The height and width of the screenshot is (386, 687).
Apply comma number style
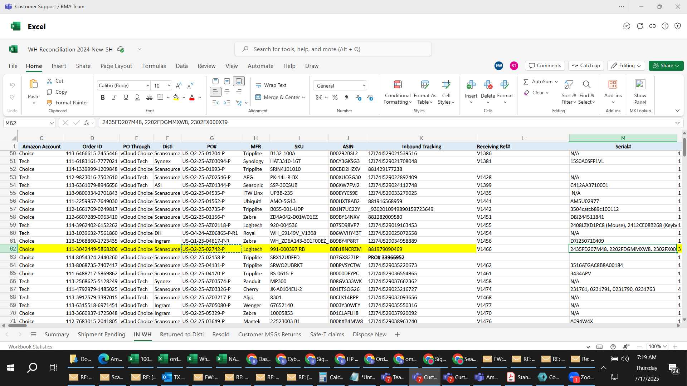tap(346, 98)
